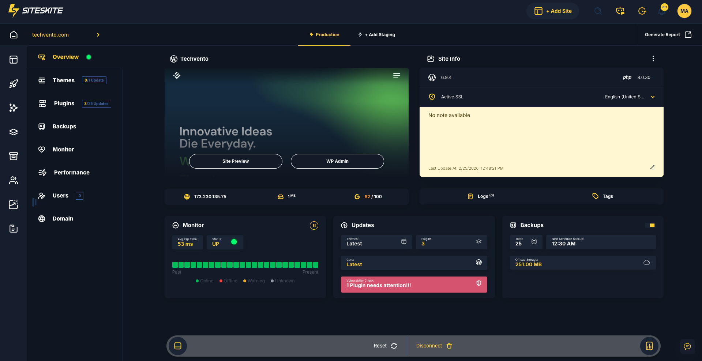Screen dimensions: 702x361
Task: Expand the techvento.com site selector
Action: 98,35
